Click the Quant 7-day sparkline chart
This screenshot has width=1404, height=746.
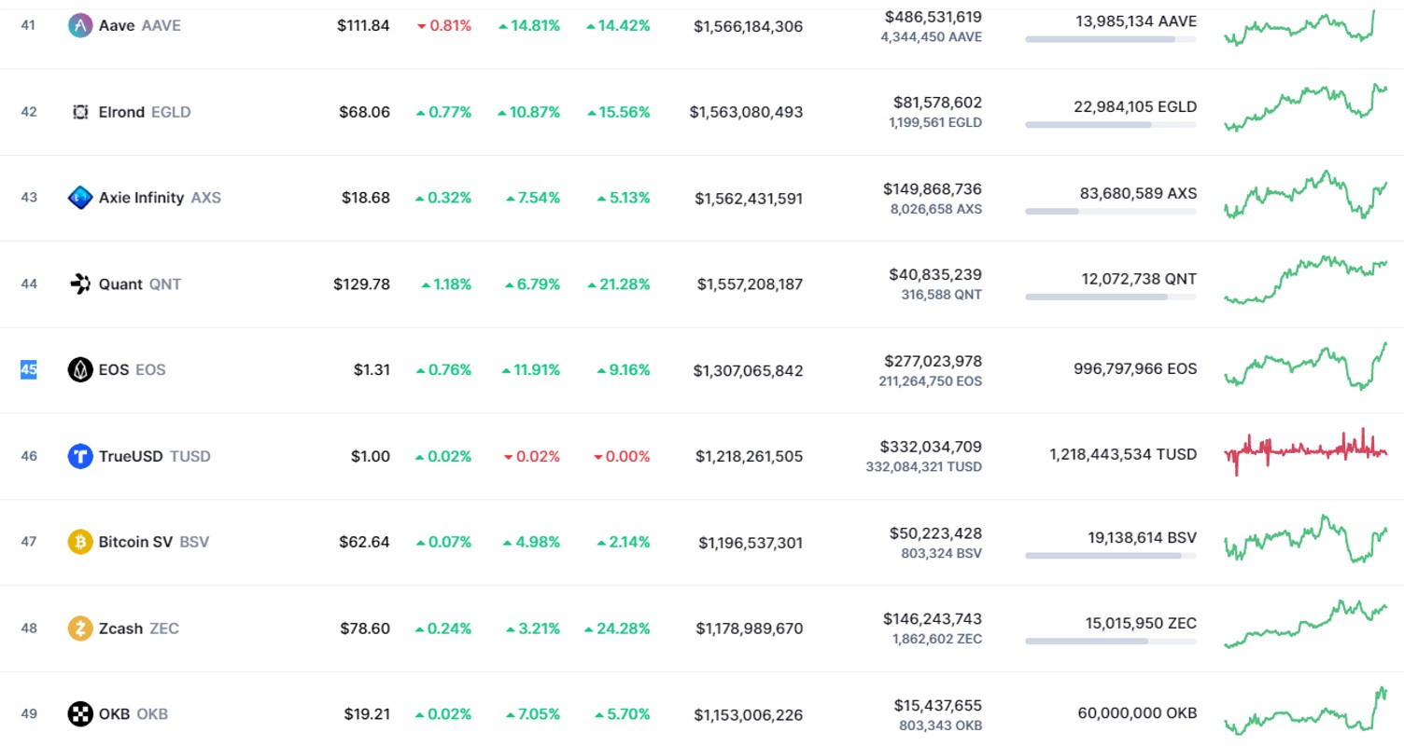tap(1305, 280)
